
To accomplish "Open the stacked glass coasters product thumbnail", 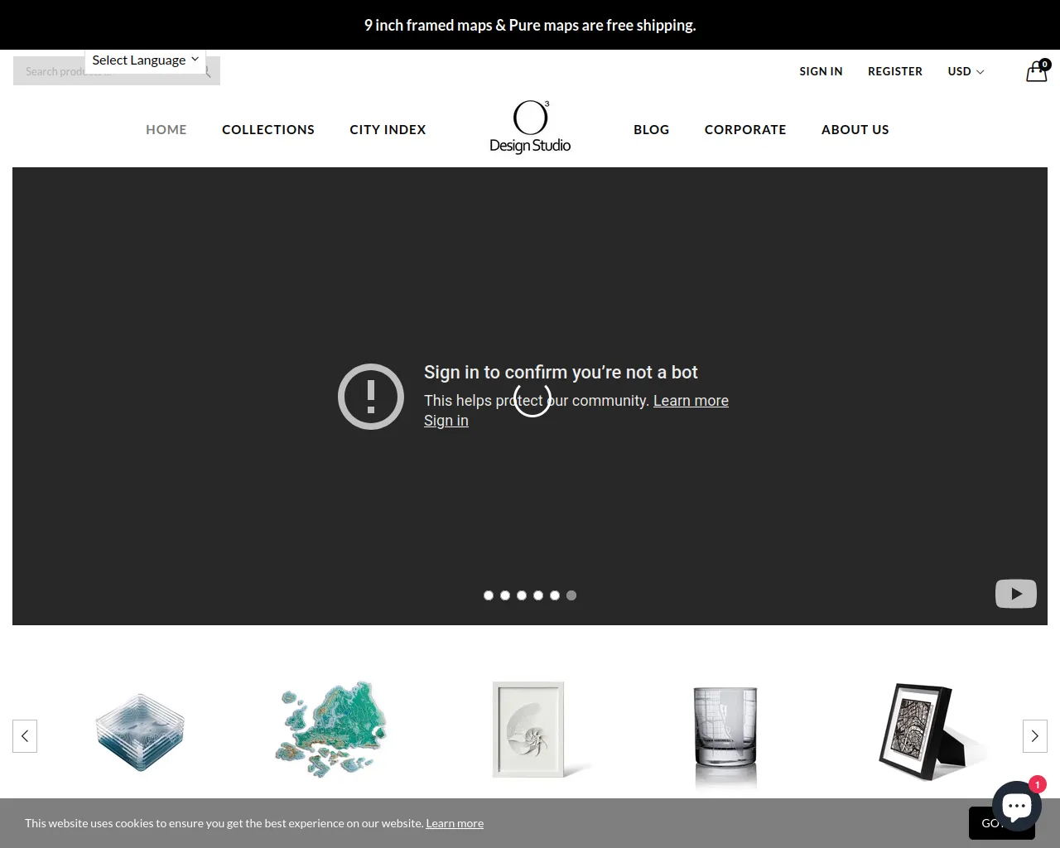I will point(140,732).
